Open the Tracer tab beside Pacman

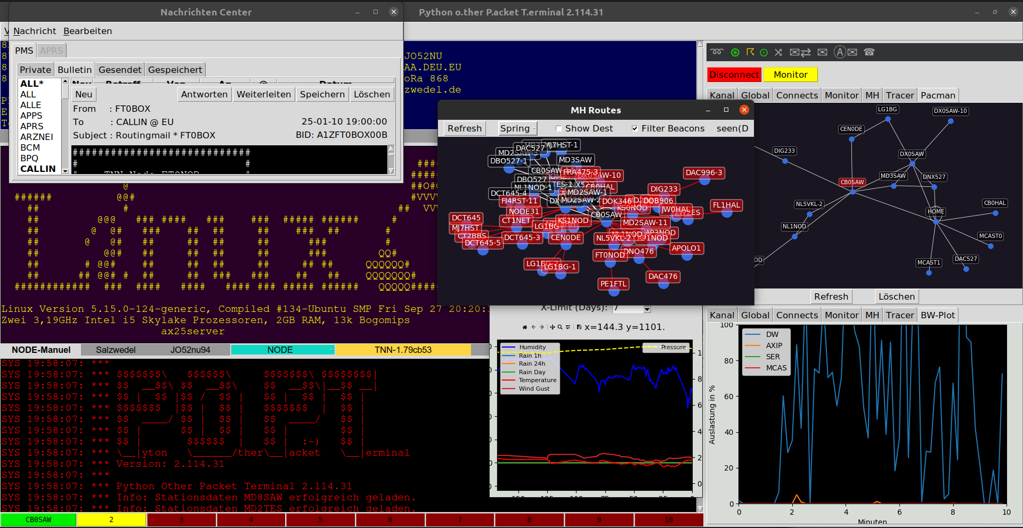[x=900, y=95]
